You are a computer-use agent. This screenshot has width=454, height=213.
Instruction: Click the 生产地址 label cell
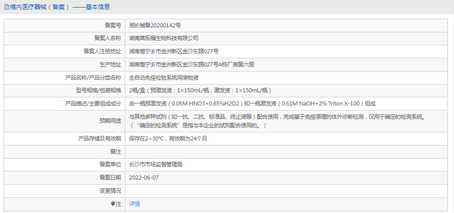click(x=64, y=64)
